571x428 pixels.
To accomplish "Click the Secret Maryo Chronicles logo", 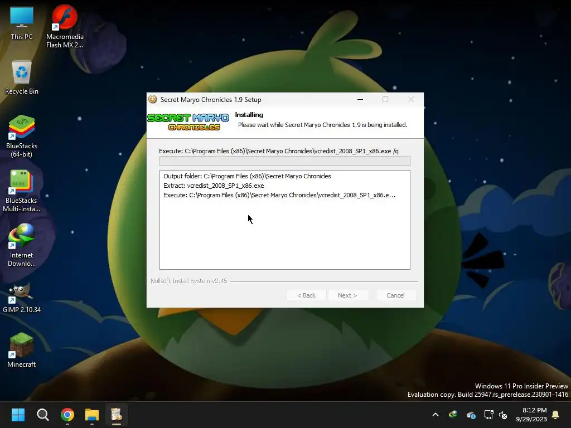I will 188,122.
